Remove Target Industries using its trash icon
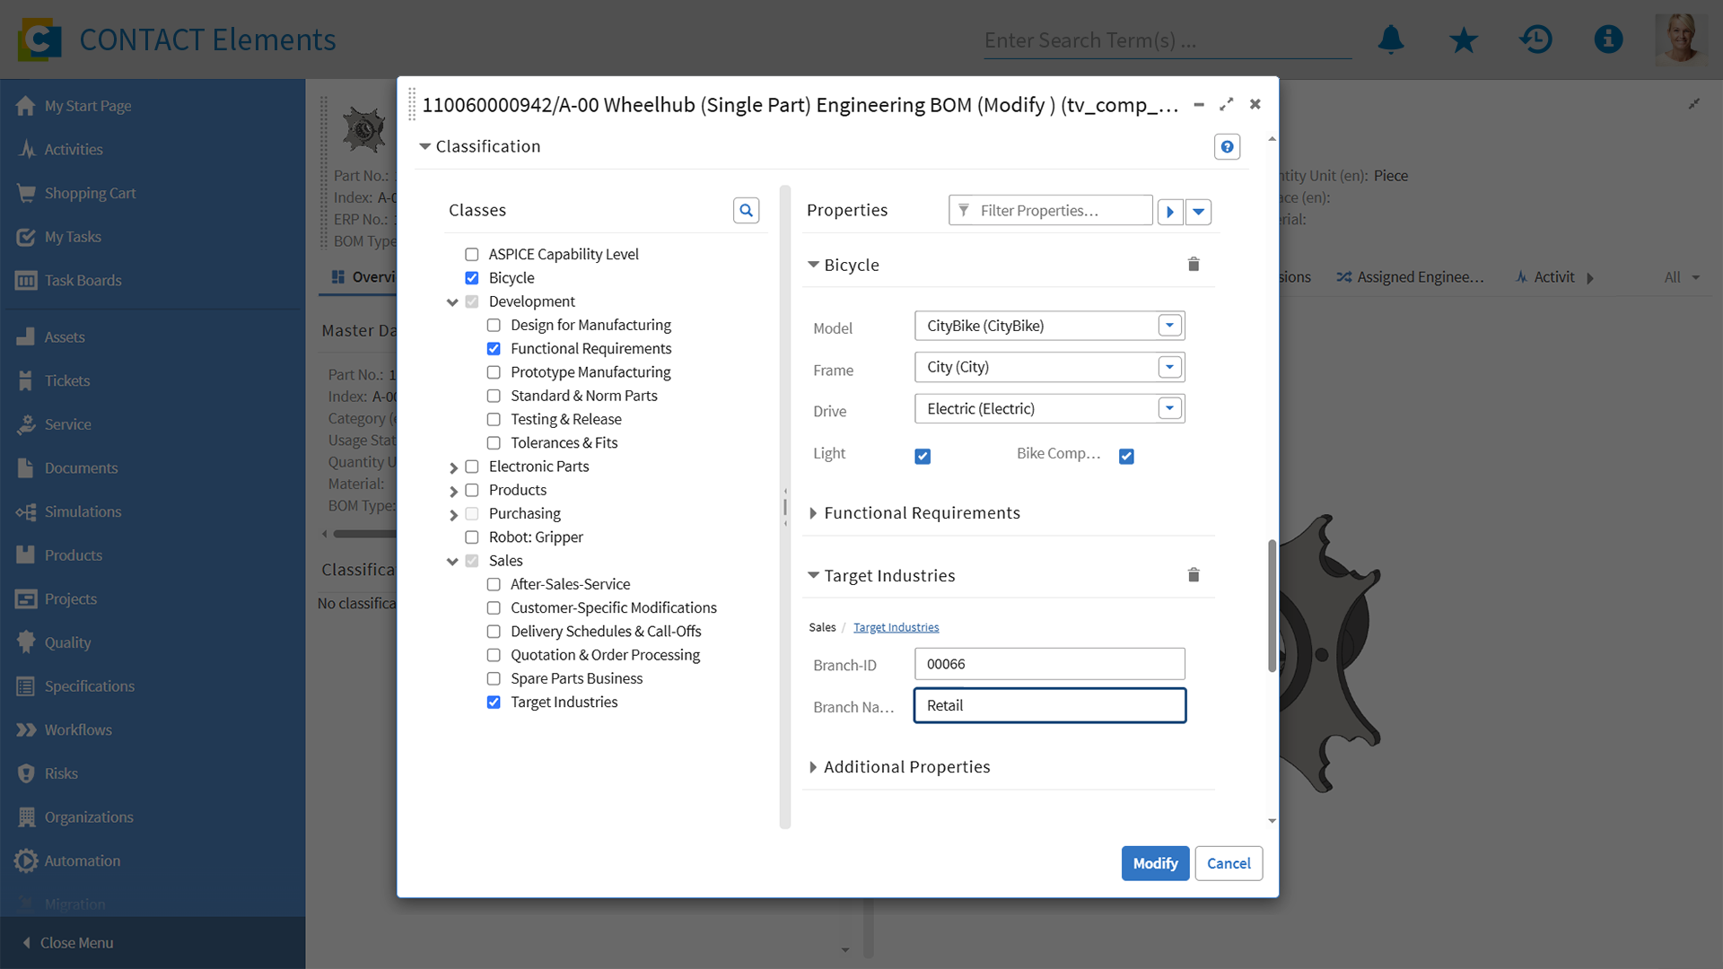Image resolution: width=1723 pixels, height=969 pixels. [x=1194, y=575]
